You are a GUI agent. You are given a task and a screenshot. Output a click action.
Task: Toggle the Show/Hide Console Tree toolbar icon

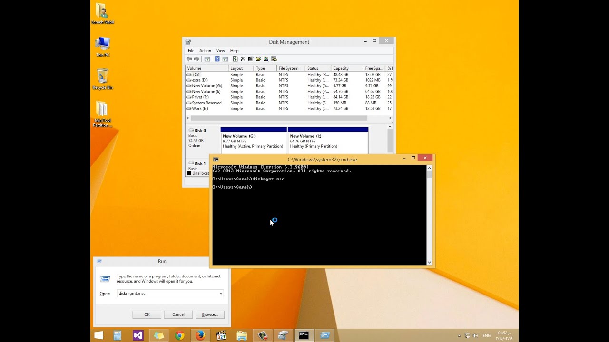207,59
